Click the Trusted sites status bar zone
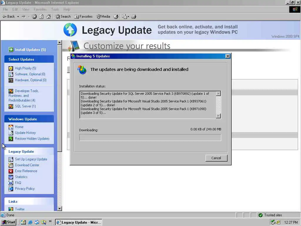This screenshot has height=226, width=301. coord(279,215)
